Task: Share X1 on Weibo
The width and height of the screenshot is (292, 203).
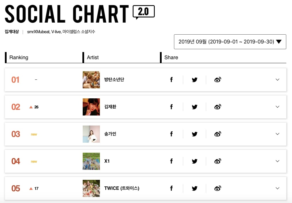Action: (218, 161)
